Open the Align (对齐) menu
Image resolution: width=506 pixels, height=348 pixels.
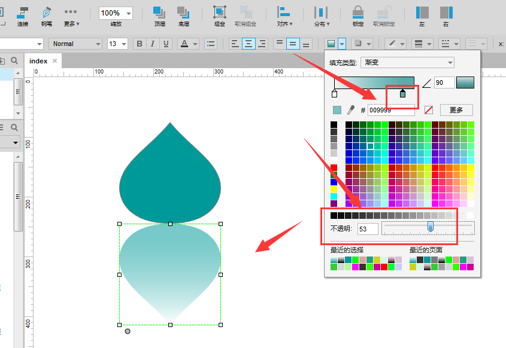pos(284,17)
